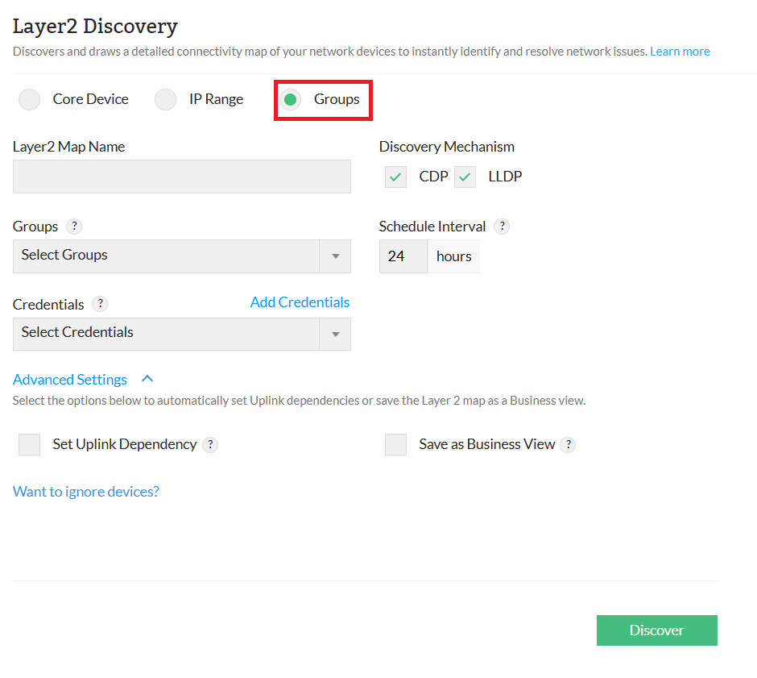Screen dimensions: 757x678
Task: Enable Set Uplink Dependency checkbox
Action: point(30,444)
